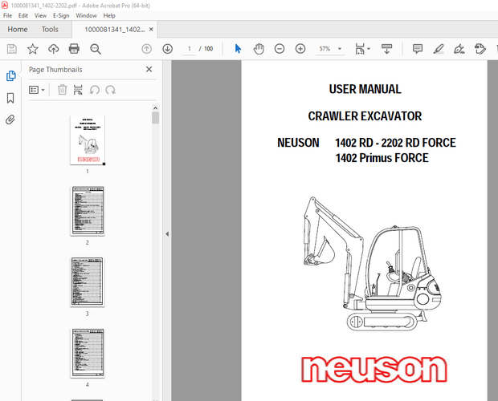Open the E-Sign menu
The image size is (498, 401).
(61, 15)
